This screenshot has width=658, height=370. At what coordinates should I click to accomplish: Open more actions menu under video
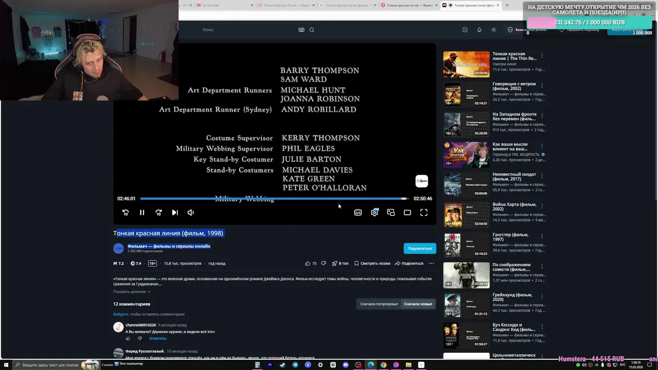pos(431,263)
